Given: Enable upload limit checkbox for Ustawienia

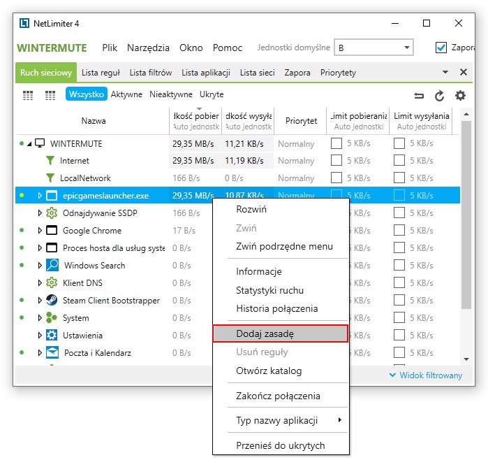Looking at the screenshot, I should pos(399,335).
